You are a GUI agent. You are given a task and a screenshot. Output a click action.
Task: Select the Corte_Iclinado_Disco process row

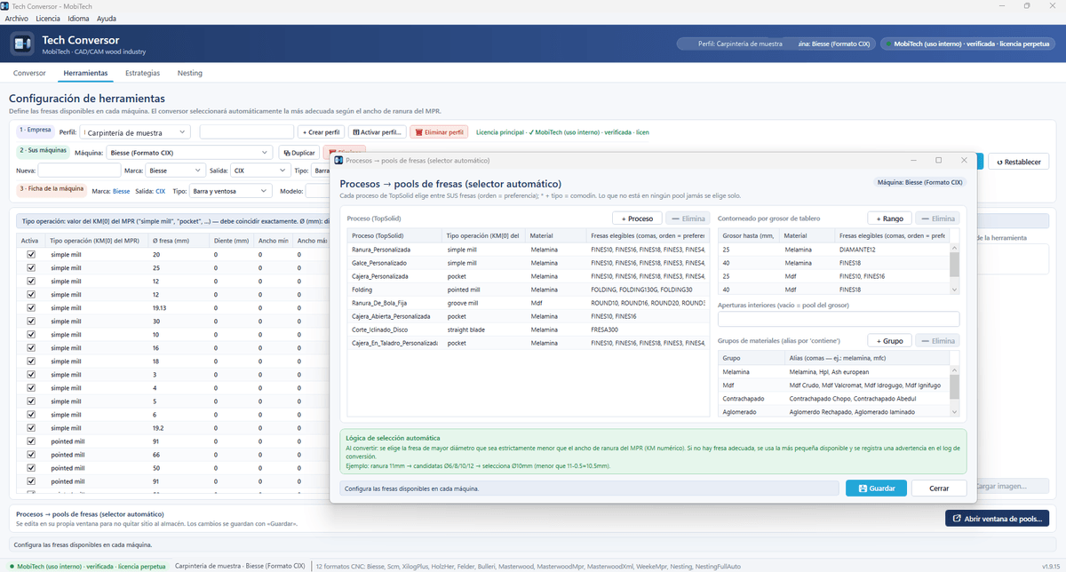click(x=530, y=330)
